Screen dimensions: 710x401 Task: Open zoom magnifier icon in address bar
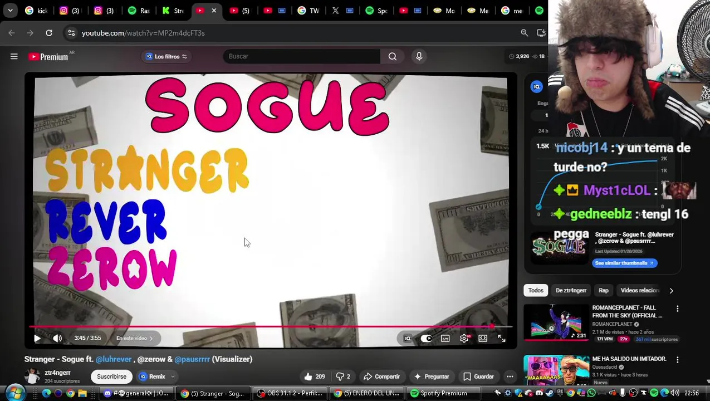(x=524, y=33)
